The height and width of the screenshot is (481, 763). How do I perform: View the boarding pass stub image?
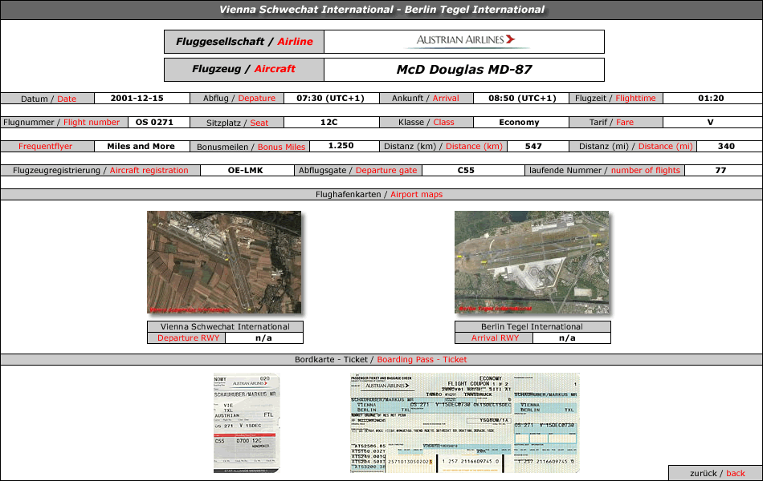(x=247, y=422)
